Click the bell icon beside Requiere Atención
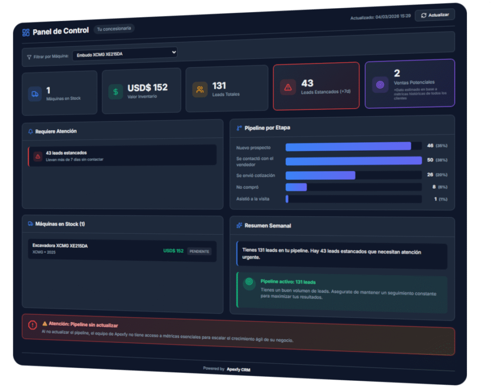The height and width of the screenshot is (389, 492). coord(31,131)
